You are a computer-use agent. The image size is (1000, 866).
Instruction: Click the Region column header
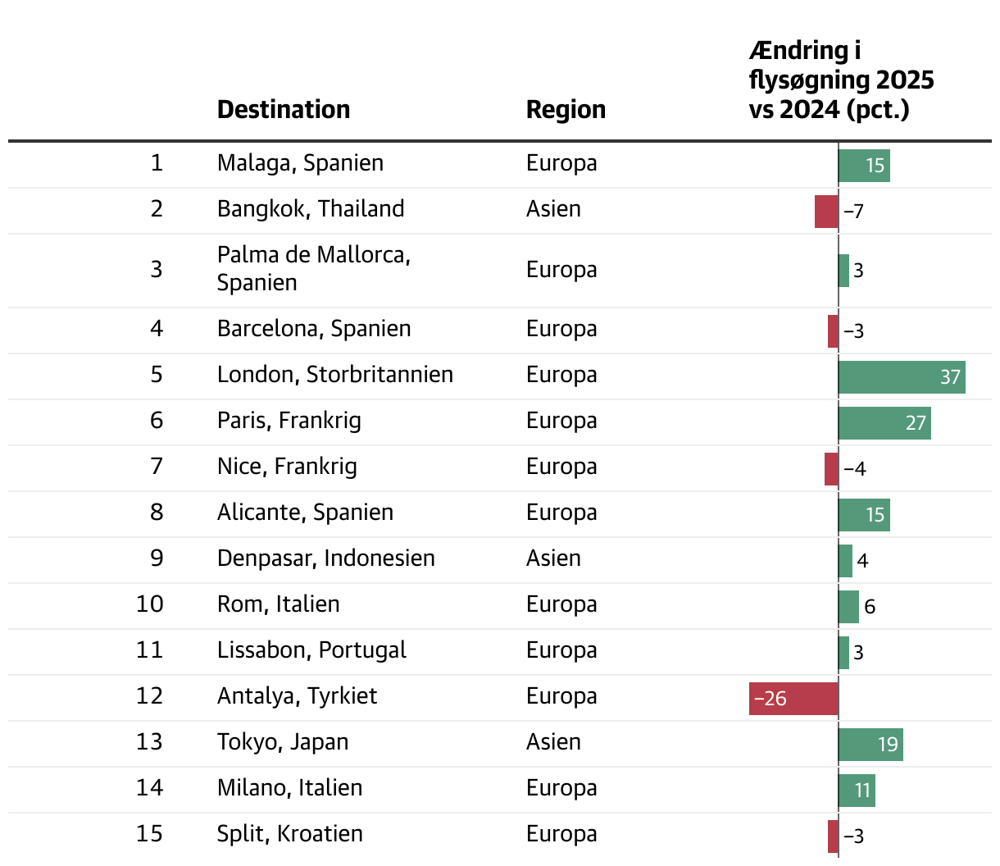click(x=566, y=109)
